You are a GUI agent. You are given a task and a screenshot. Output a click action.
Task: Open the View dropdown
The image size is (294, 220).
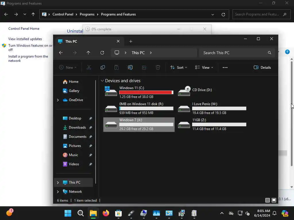tap(204, 68)
